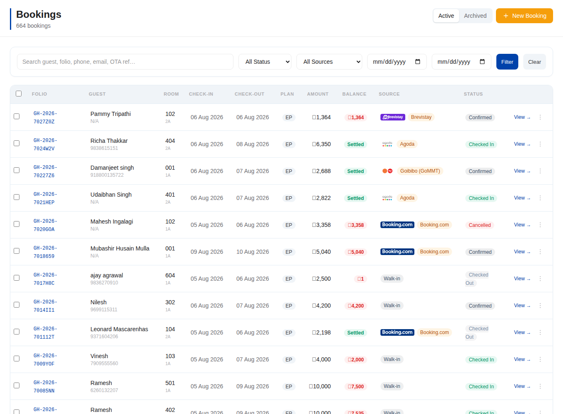Image resolution: width=563 pixels, height=414 pixels.
Task: Open actions menu for Mahesh Ingalagi
Action: click(x=540, y=225)
